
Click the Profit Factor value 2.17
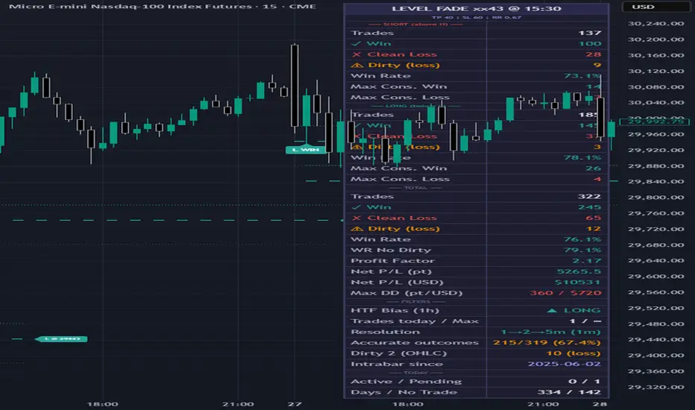[x=586, y=261]
